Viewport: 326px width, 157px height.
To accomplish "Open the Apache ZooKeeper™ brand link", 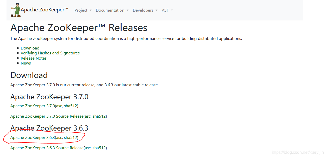I will 45,10.
